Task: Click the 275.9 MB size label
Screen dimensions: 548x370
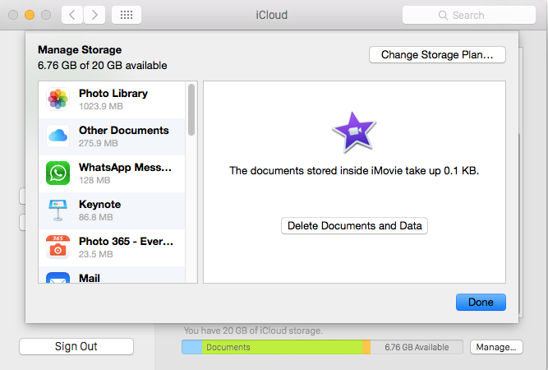Action: 99,143
